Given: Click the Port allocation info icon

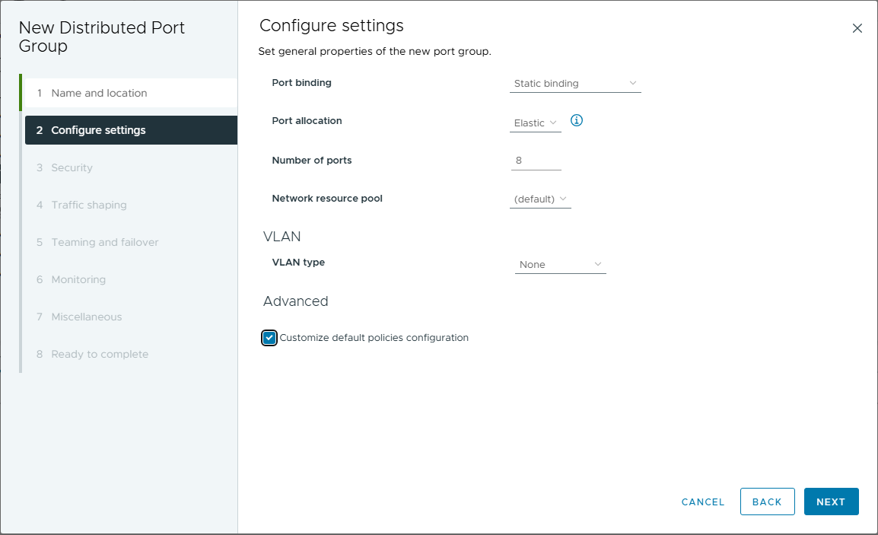Looking at the screenshot, I should click(577, 120).
